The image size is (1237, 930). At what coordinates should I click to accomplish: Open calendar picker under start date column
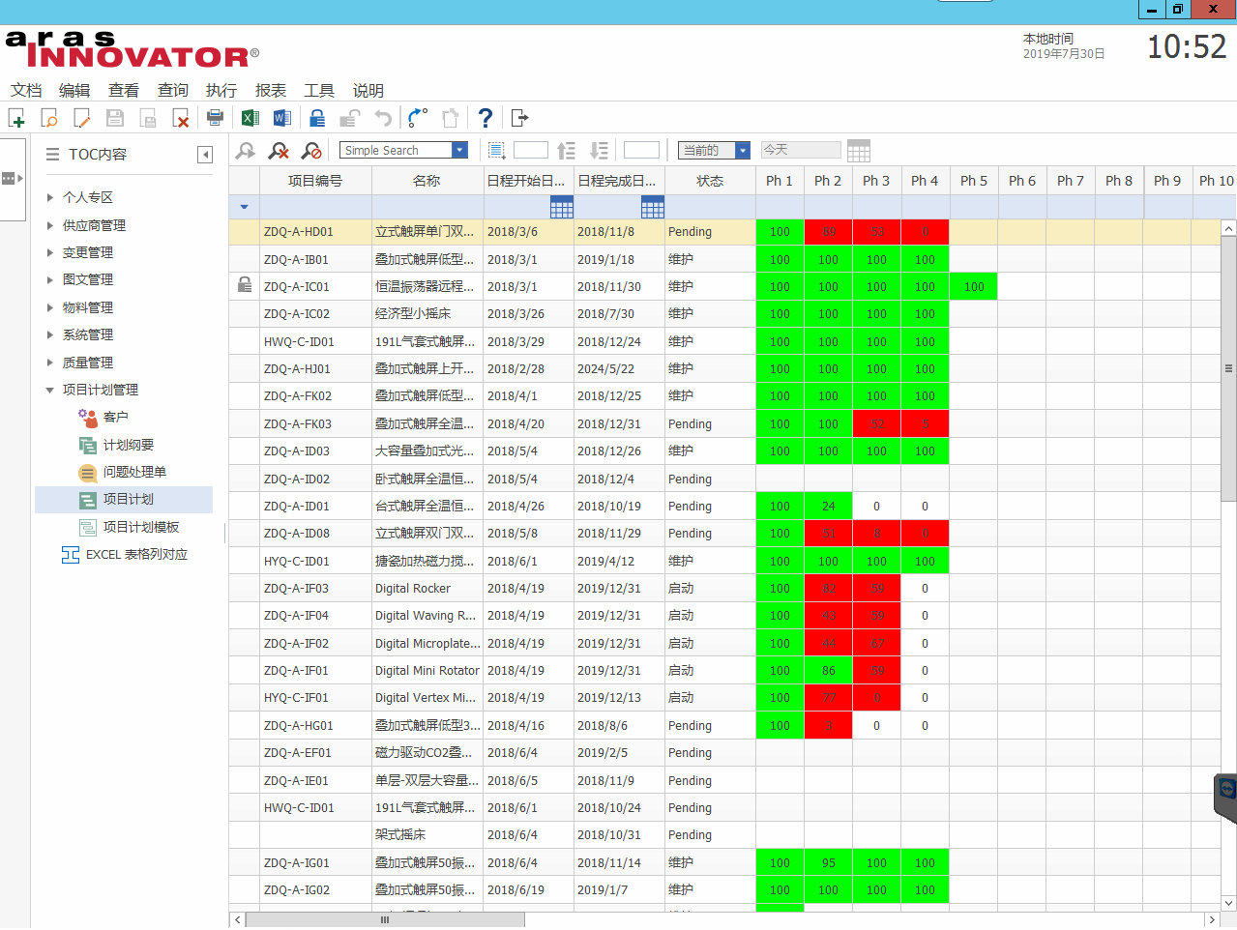click(561, 207)
